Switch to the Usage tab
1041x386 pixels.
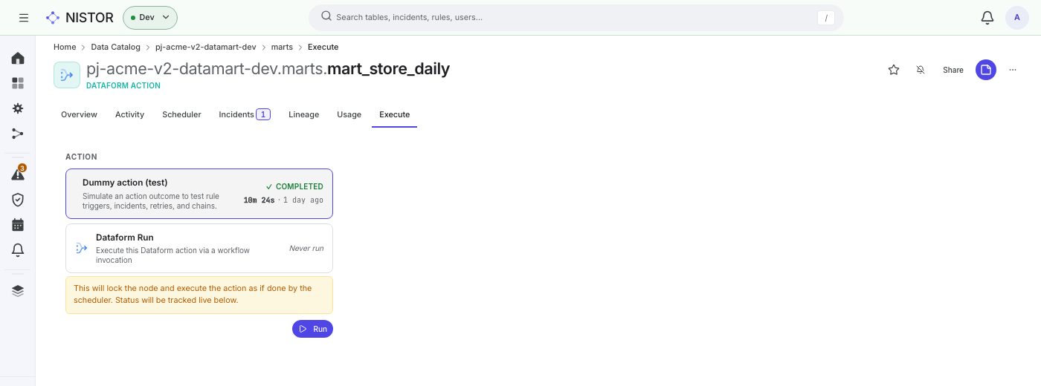click(349, 114)
